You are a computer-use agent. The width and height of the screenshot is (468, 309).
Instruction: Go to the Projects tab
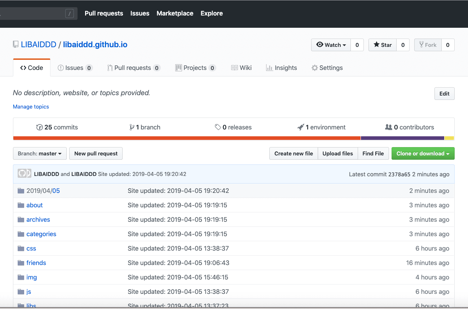pos(196,68)
